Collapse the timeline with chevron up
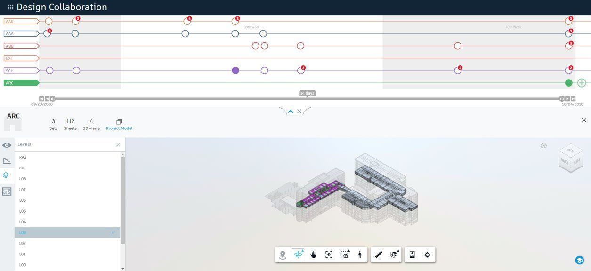 click(x=291, y=112)
